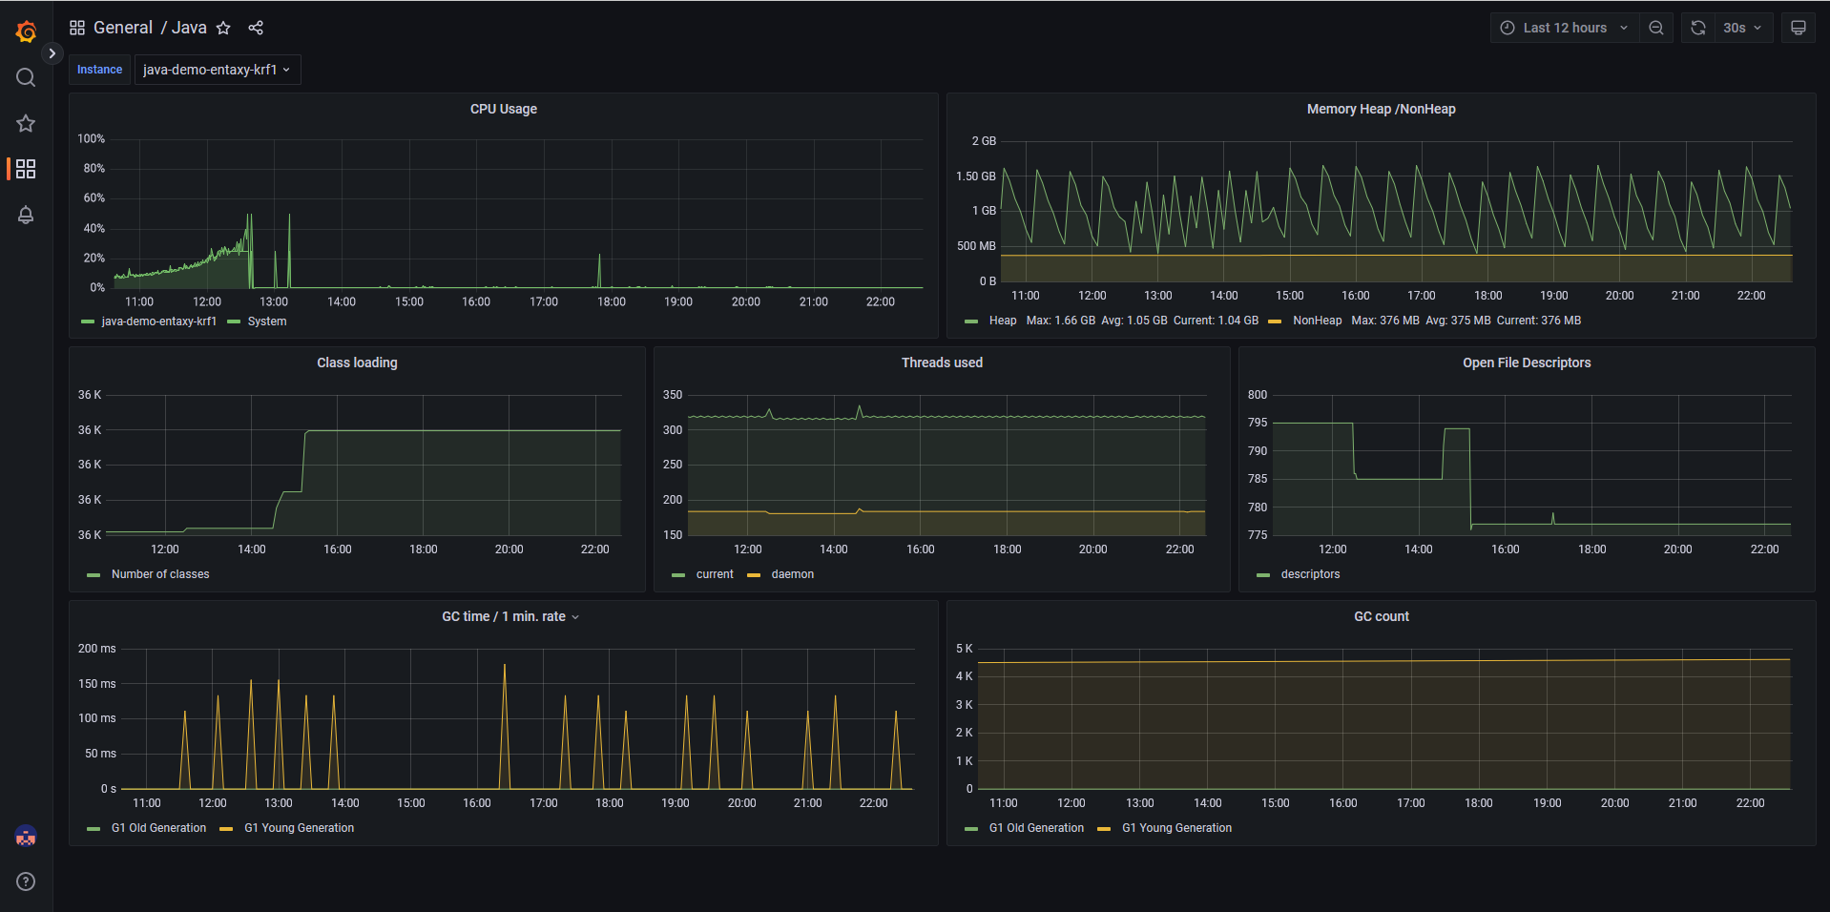Open the user profile avatar
This screenshot has width=1830, height=912.
[x=26, y=837]
